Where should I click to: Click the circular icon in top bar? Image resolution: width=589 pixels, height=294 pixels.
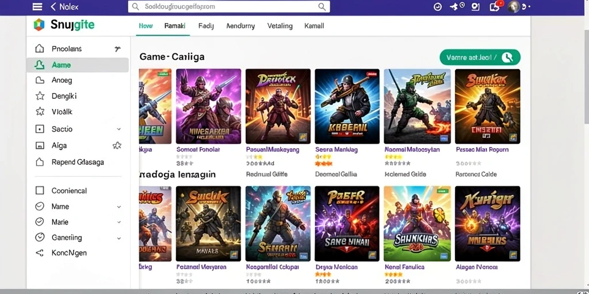tap(438, 6)
